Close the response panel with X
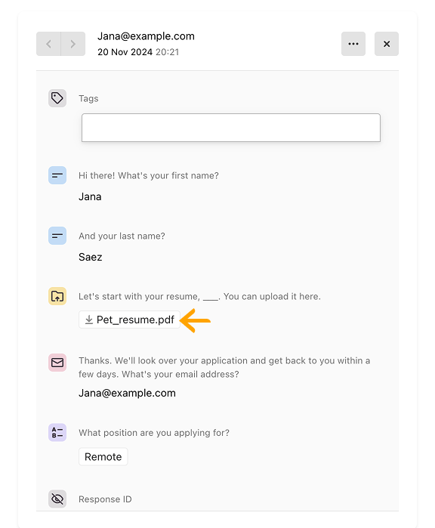Screen dimensions: 435x528 pyautogui.click(x=387, y=44)
